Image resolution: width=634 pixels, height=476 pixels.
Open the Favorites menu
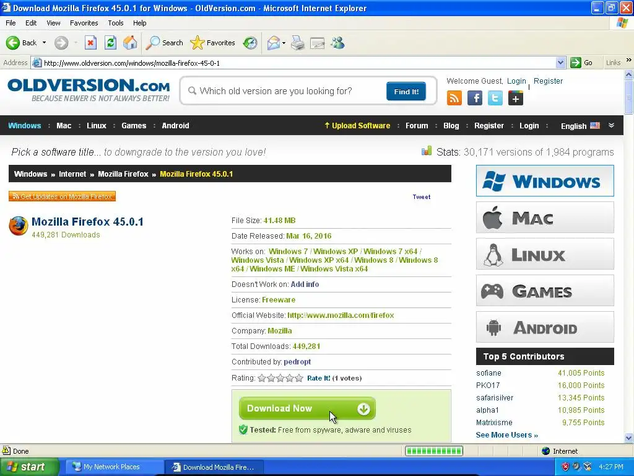pos(84,23)
